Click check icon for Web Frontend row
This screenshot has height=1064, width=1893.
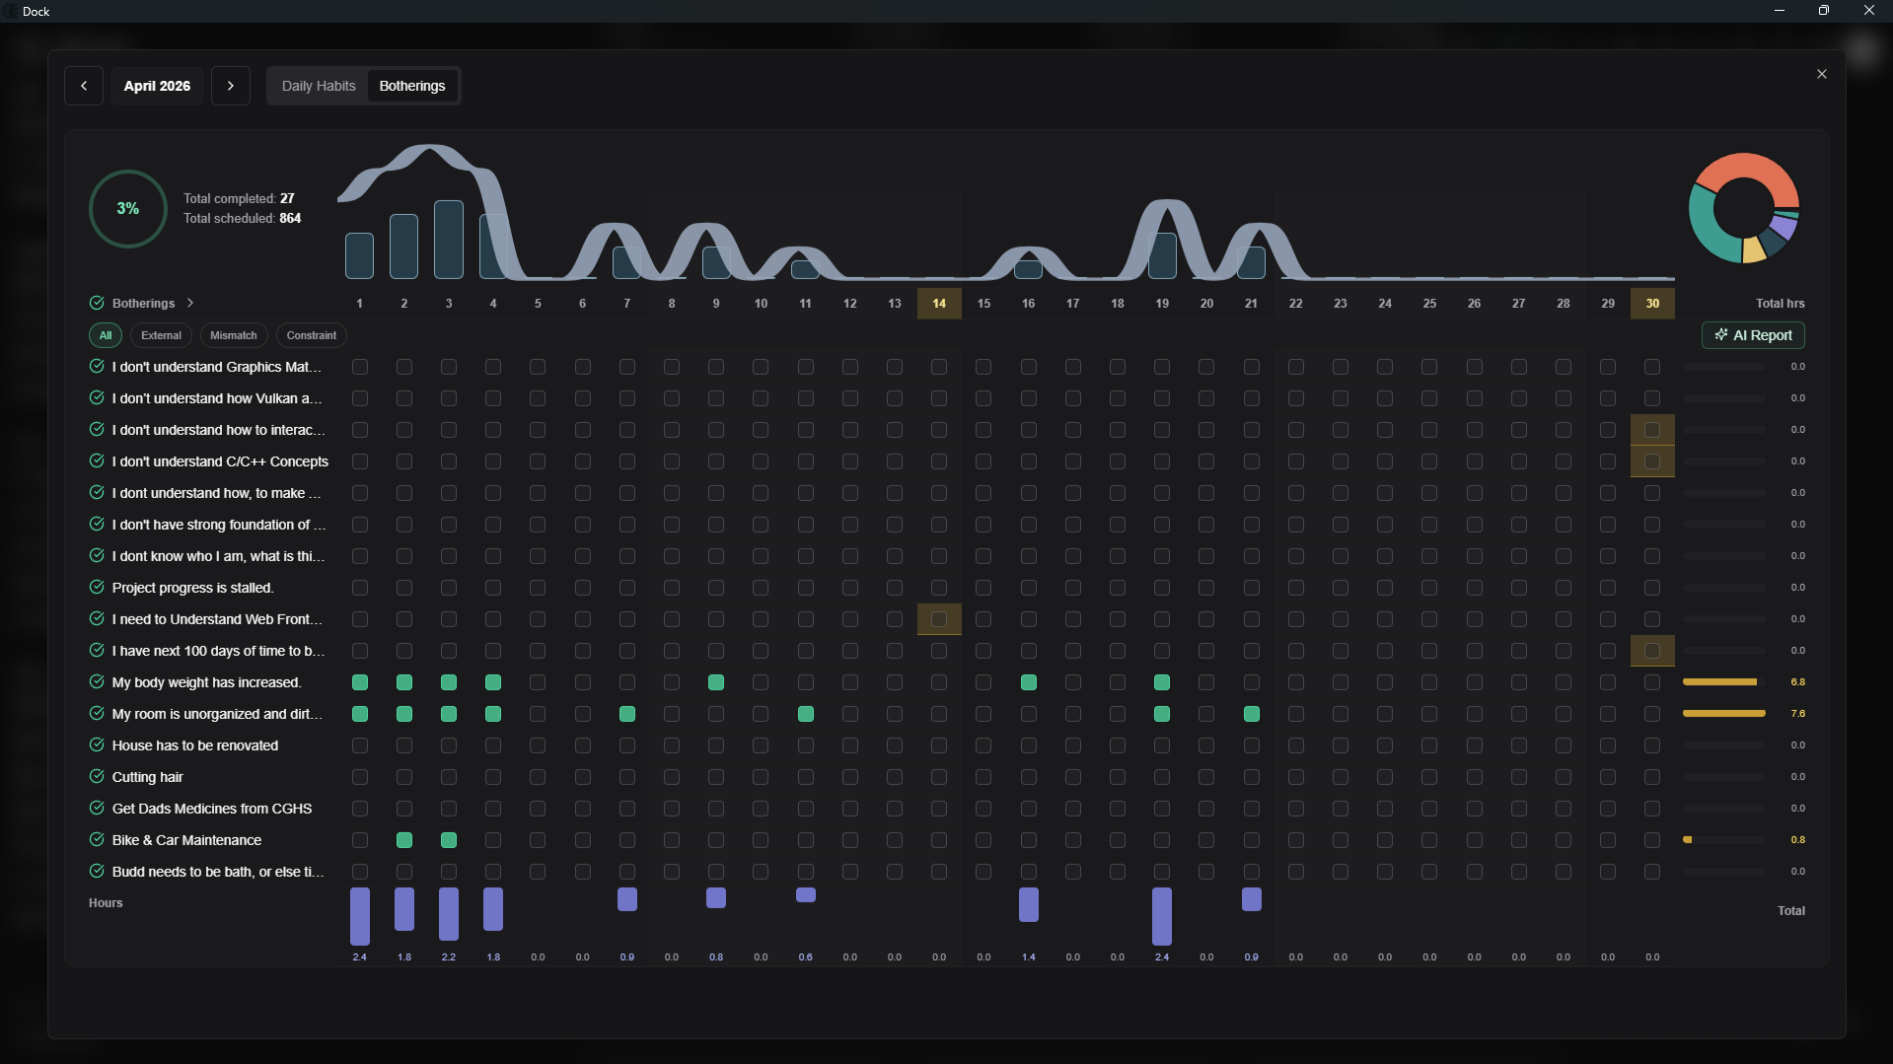(97, 618)
